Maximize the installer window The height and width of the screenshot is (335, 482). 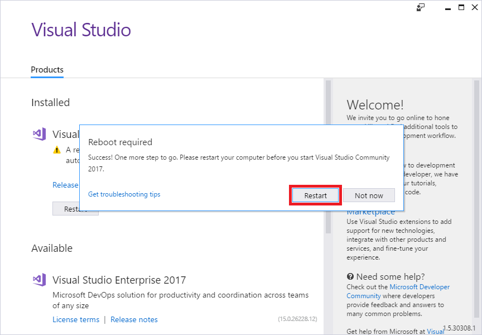(x=461, y=7)
